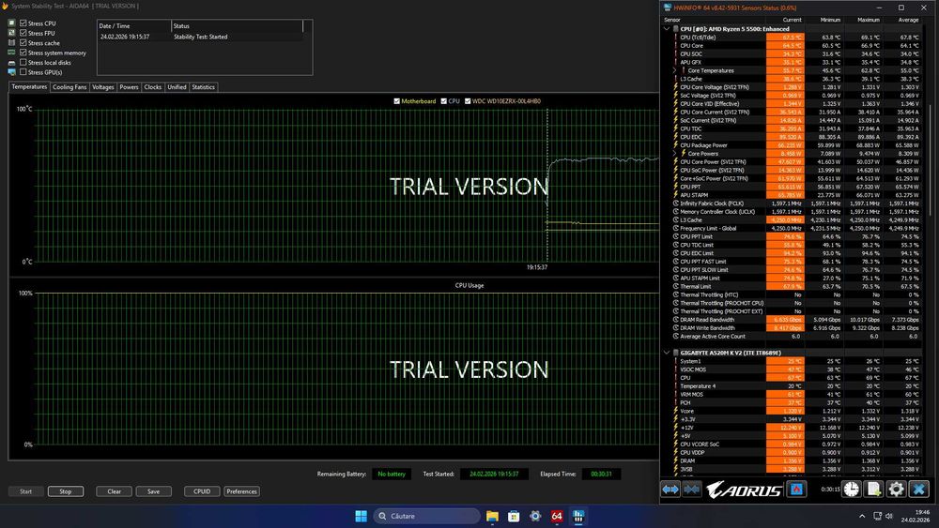Image resolution: width=939 pixels, height=528 pixels.
Task: Open the Powers tab
Action: [129, 87]
